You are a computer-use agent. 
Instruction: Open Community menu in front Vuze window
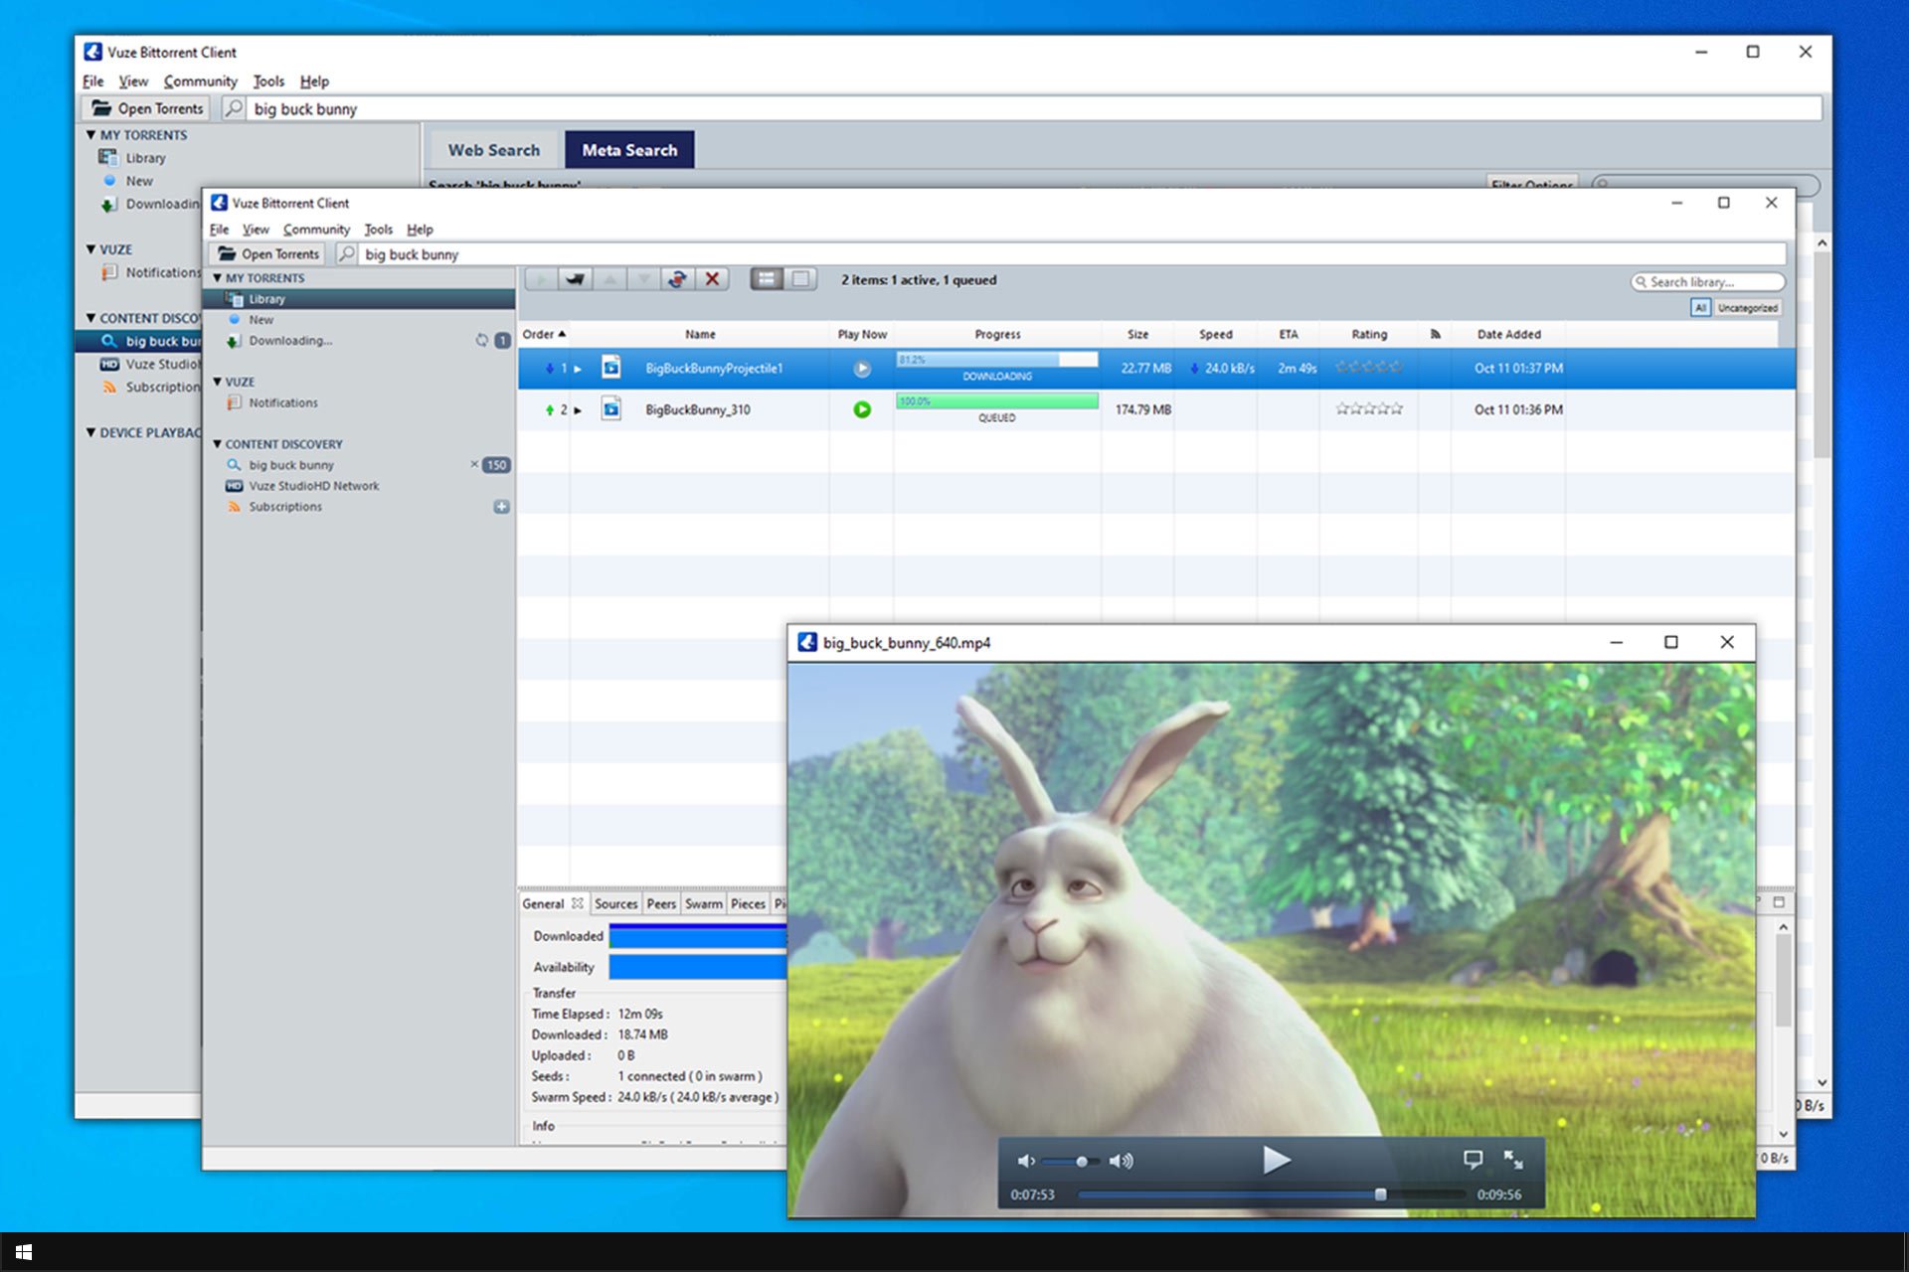(316, 229)
